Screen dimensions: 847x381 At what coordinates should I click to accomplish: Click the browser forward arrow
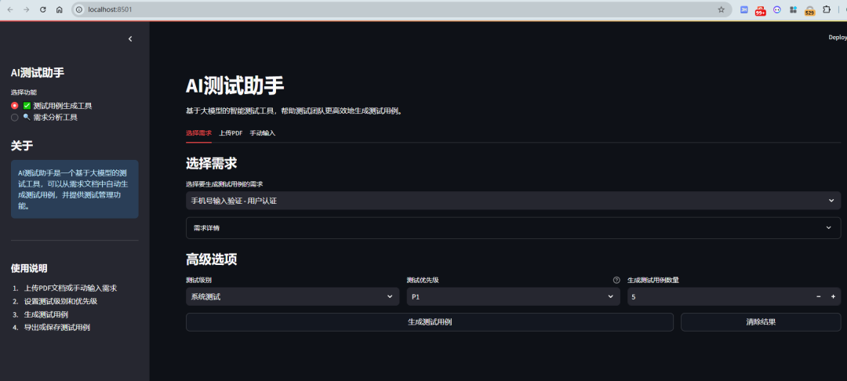pos(27,9)
